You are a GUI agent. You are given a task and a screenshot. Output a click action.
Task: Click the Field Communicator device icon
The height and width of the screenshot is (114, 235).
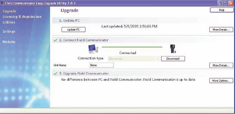tap(173, 49)
